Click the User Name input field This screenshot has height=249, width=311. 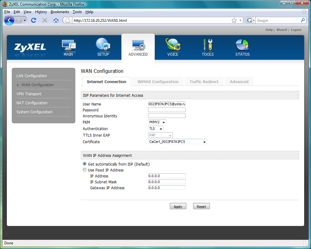pos(167,104)
